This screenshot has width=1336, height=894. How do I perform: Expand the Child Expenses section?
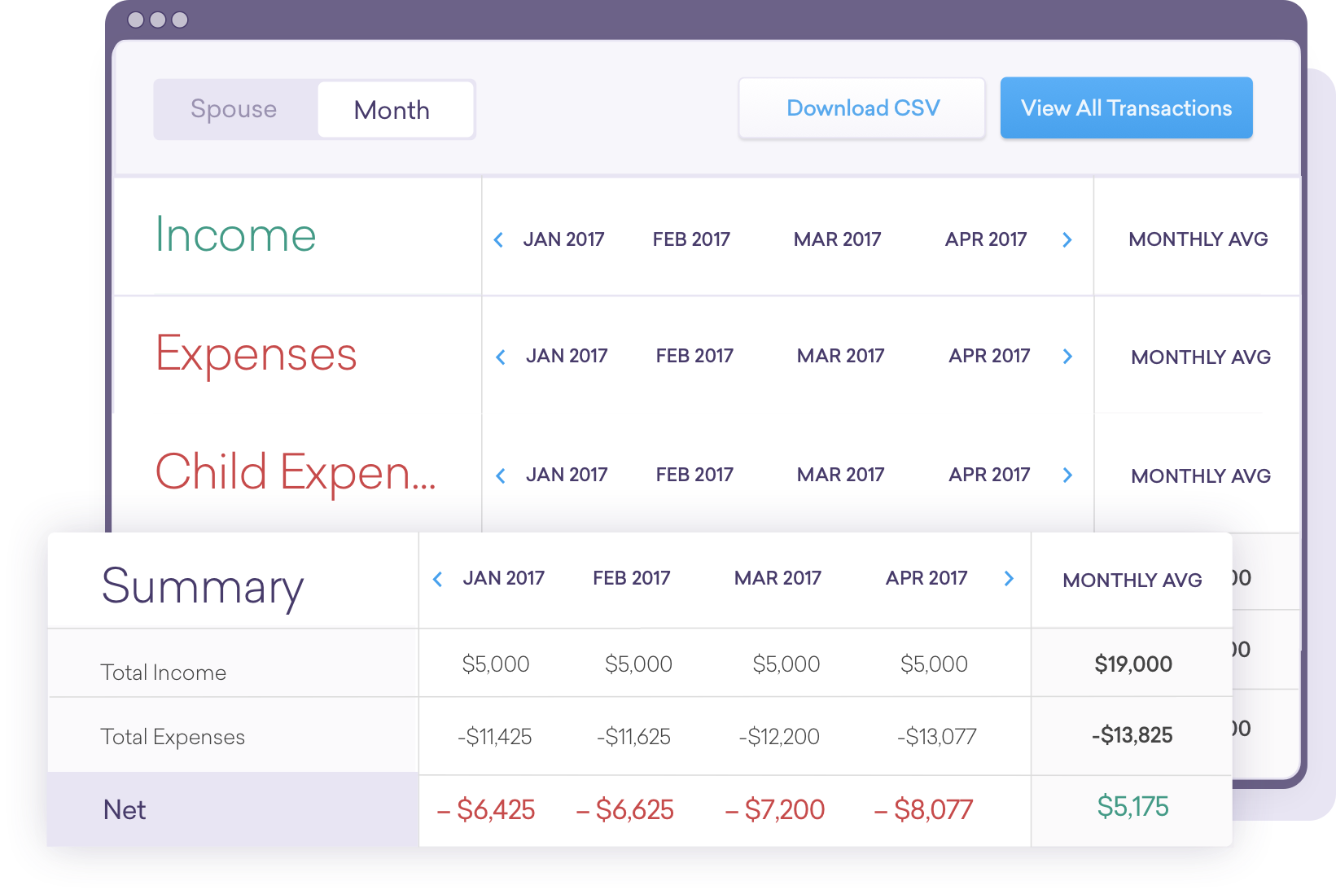[x=295, y=472]
